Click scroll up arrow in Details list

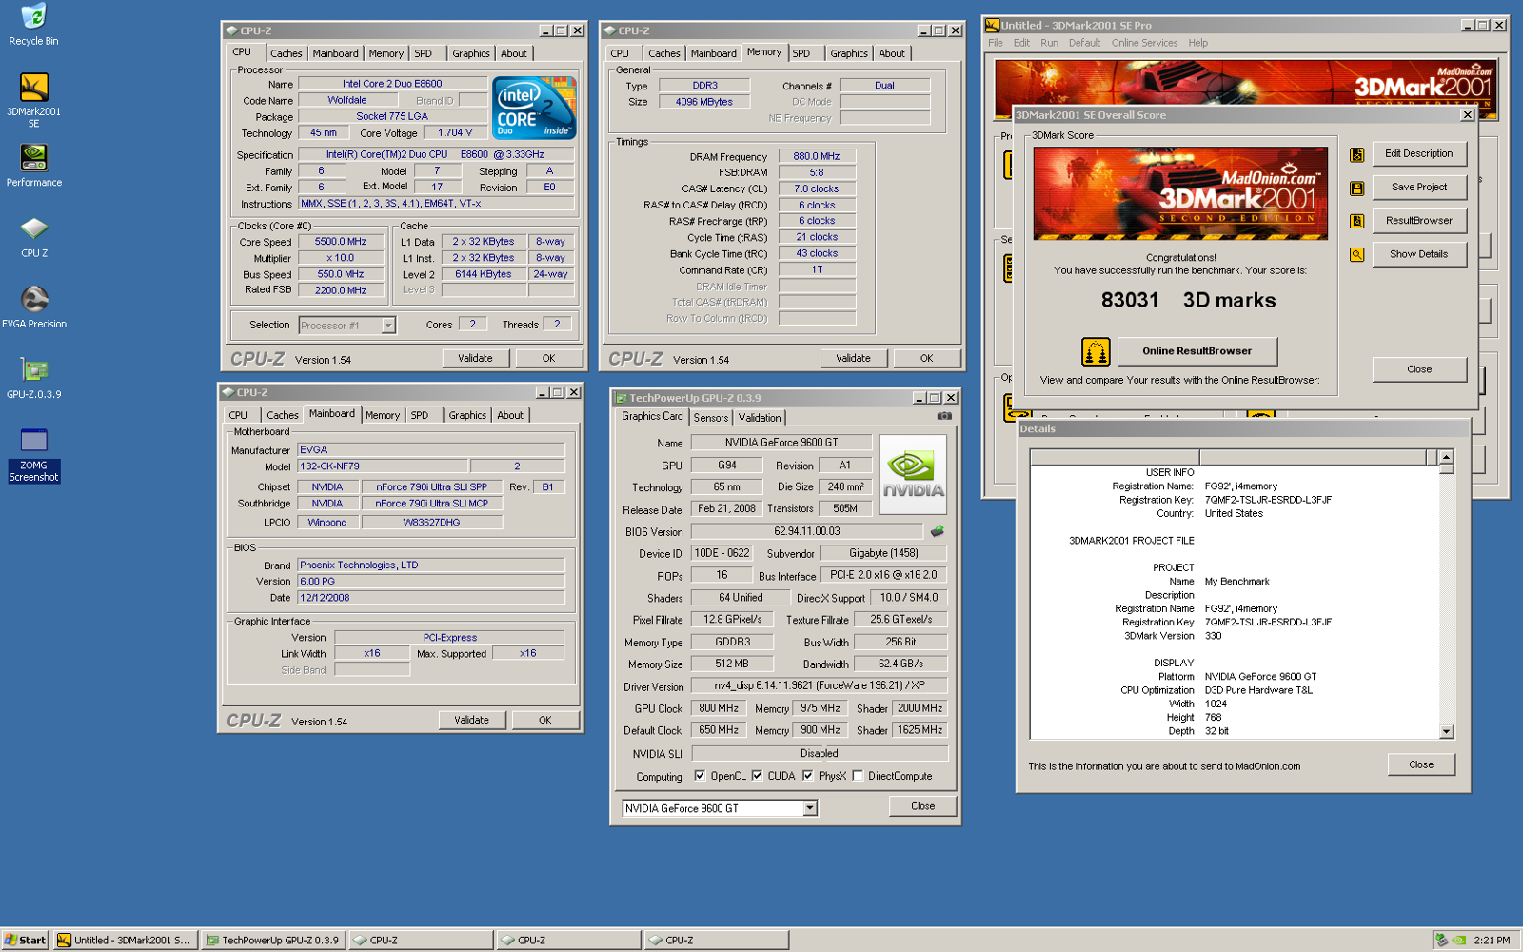point(1447,457)
